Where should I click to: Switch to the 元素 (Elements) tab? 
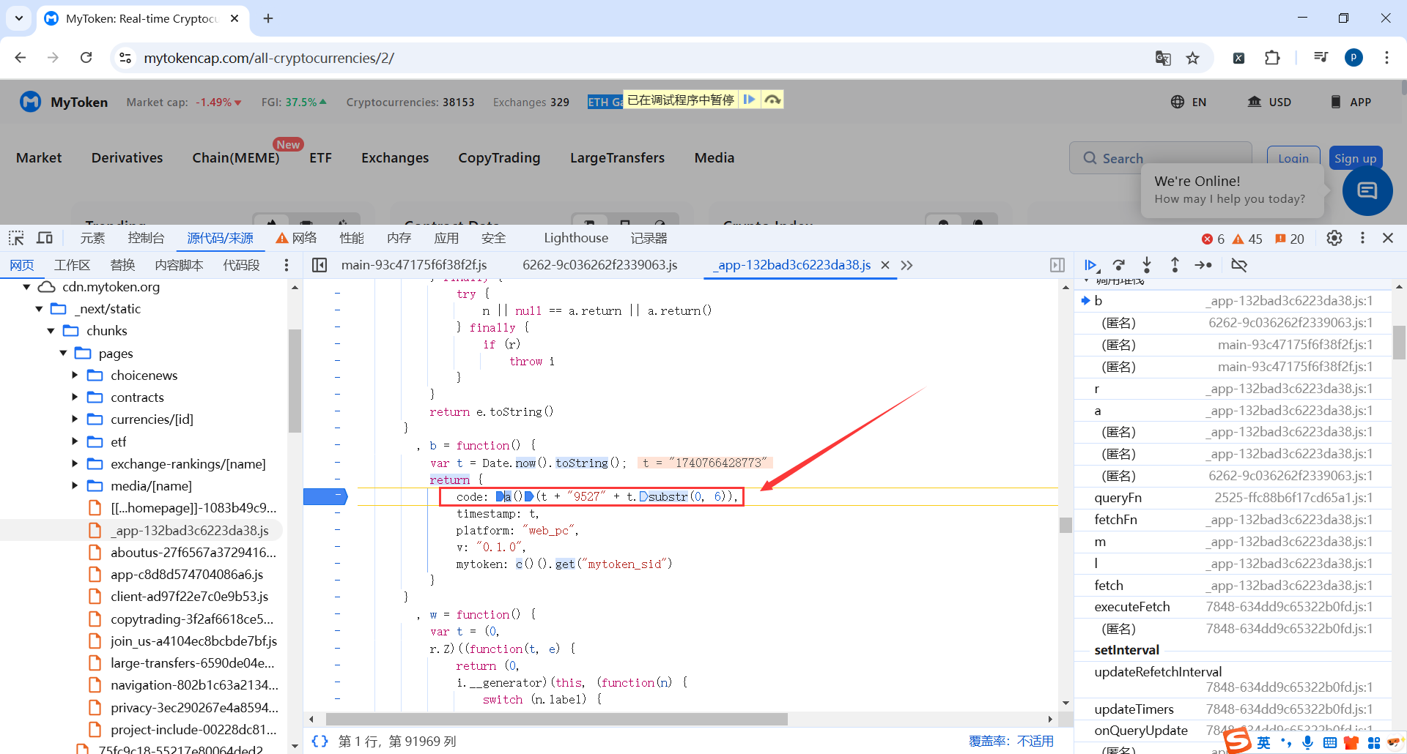pyautogui.click(x=92, y=238)
